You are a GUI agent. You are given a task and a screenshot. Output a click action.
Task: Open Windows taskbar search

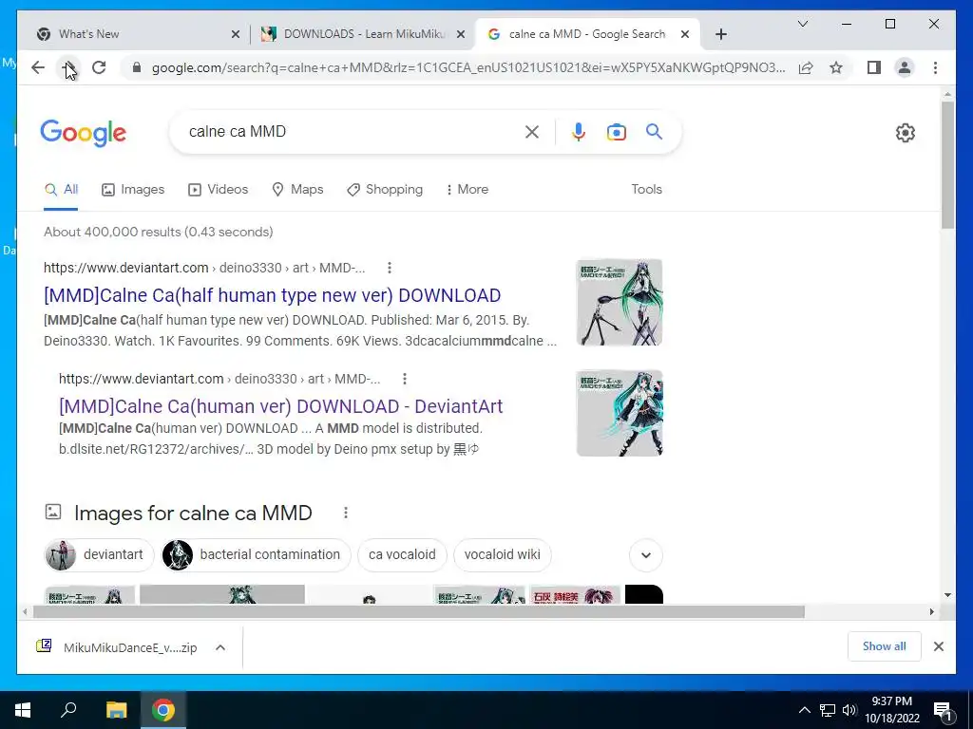68,710
